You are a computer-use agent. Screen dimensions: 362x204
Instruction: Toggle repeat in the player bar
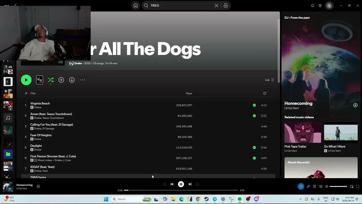click(198, 184)
